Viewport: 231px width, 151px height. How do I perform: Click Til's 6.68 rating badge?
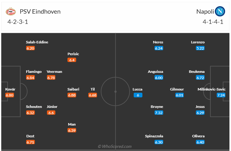coord(93,95)
